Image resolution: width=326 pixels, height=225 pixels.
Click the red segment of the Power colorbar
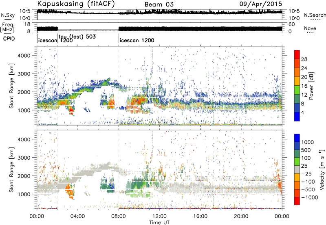click(297, 54)
